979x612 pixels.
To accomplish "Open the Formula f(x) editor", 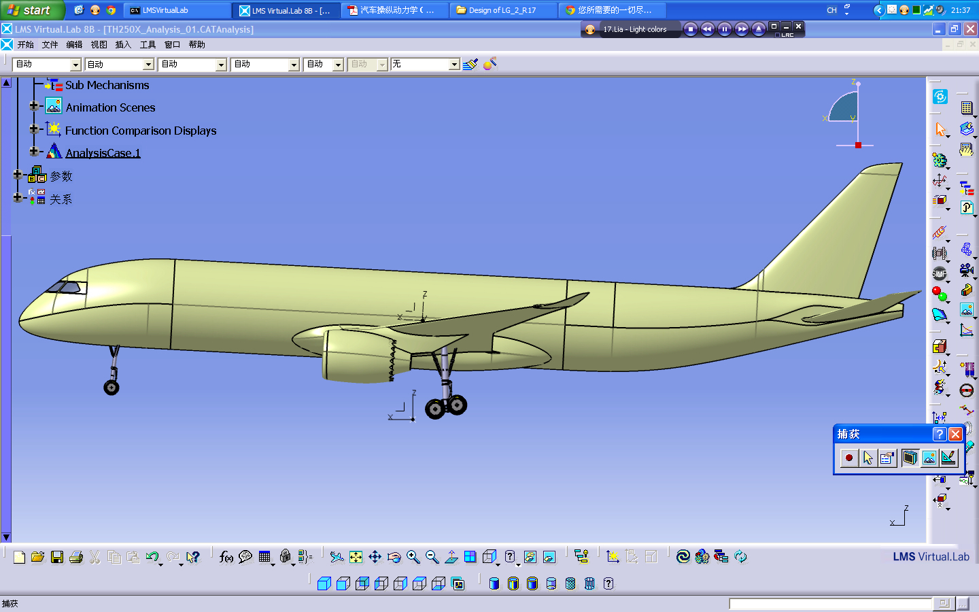I will 226,557.
